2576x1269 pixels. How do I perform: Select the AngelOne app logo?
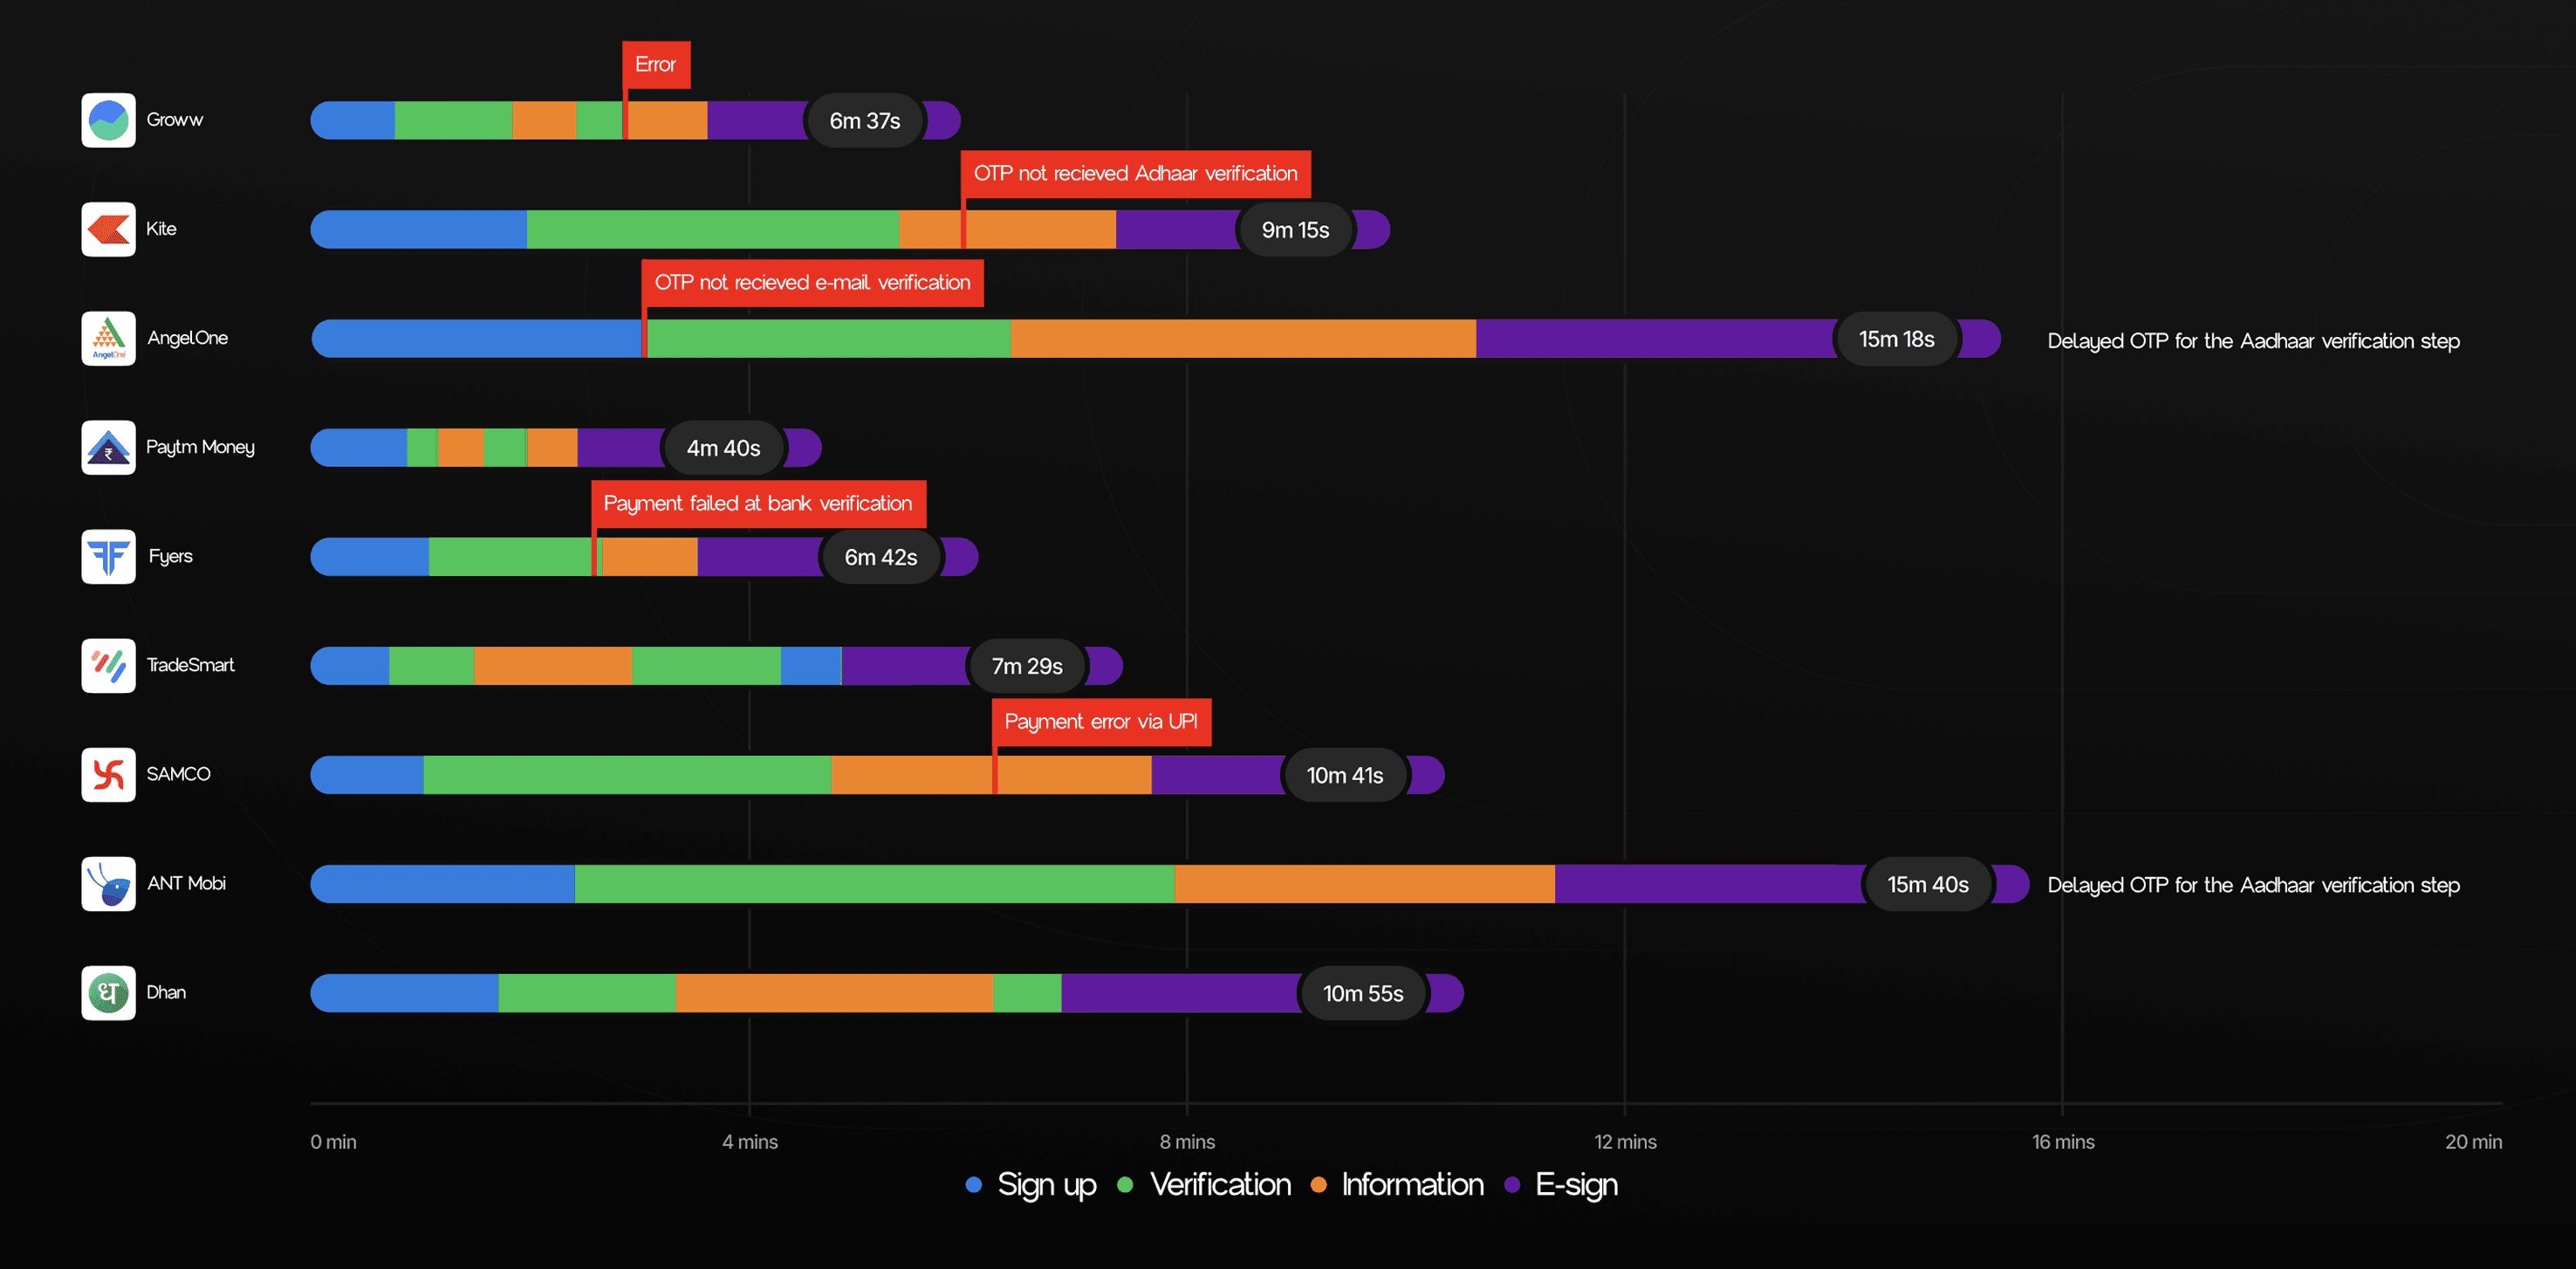(108, 338)
